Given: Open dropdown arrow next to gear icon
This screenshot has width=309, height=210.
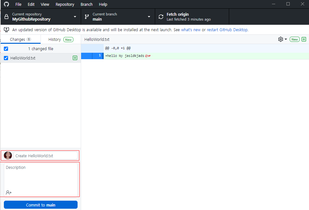Looking at the screenshot, I should tap(286, 39).
